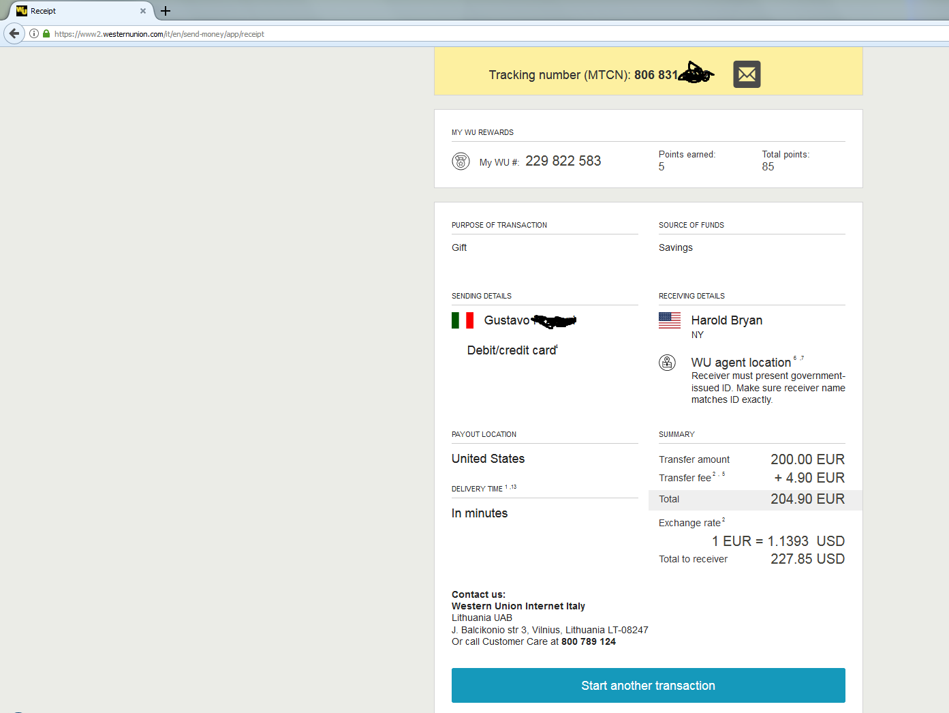Click the Lithuania UAB company name line
Image resolution: width=949 pixels, height=713 pixels.
click(x=482, y=618)
